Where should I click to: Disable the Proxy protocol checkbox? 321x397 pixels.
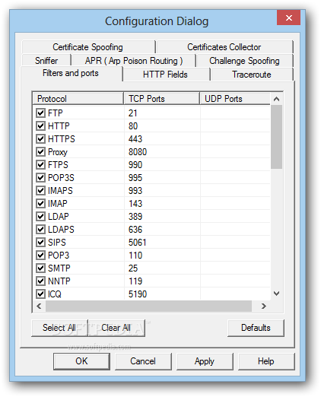40,151
